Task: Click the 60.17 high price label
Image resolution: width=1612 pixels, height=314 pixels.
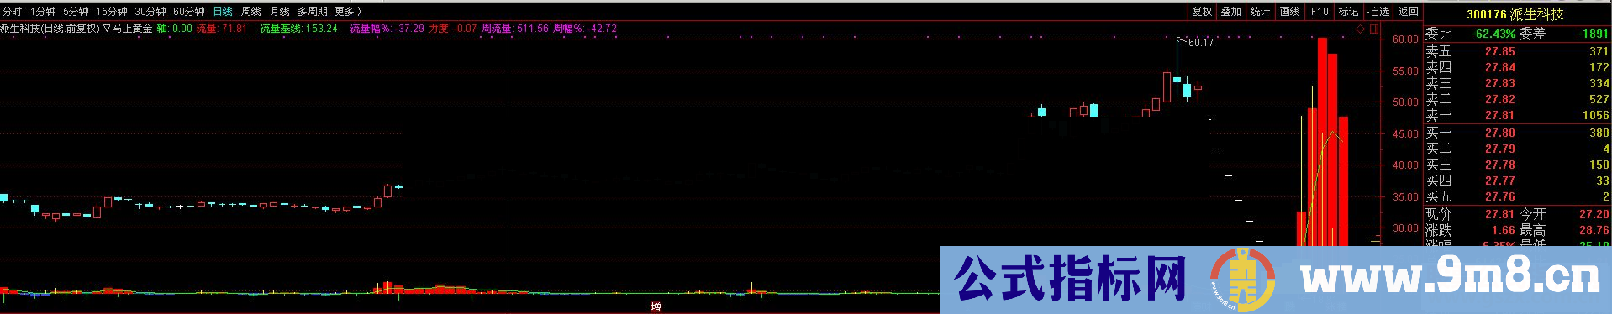Action: point(1201,42)
